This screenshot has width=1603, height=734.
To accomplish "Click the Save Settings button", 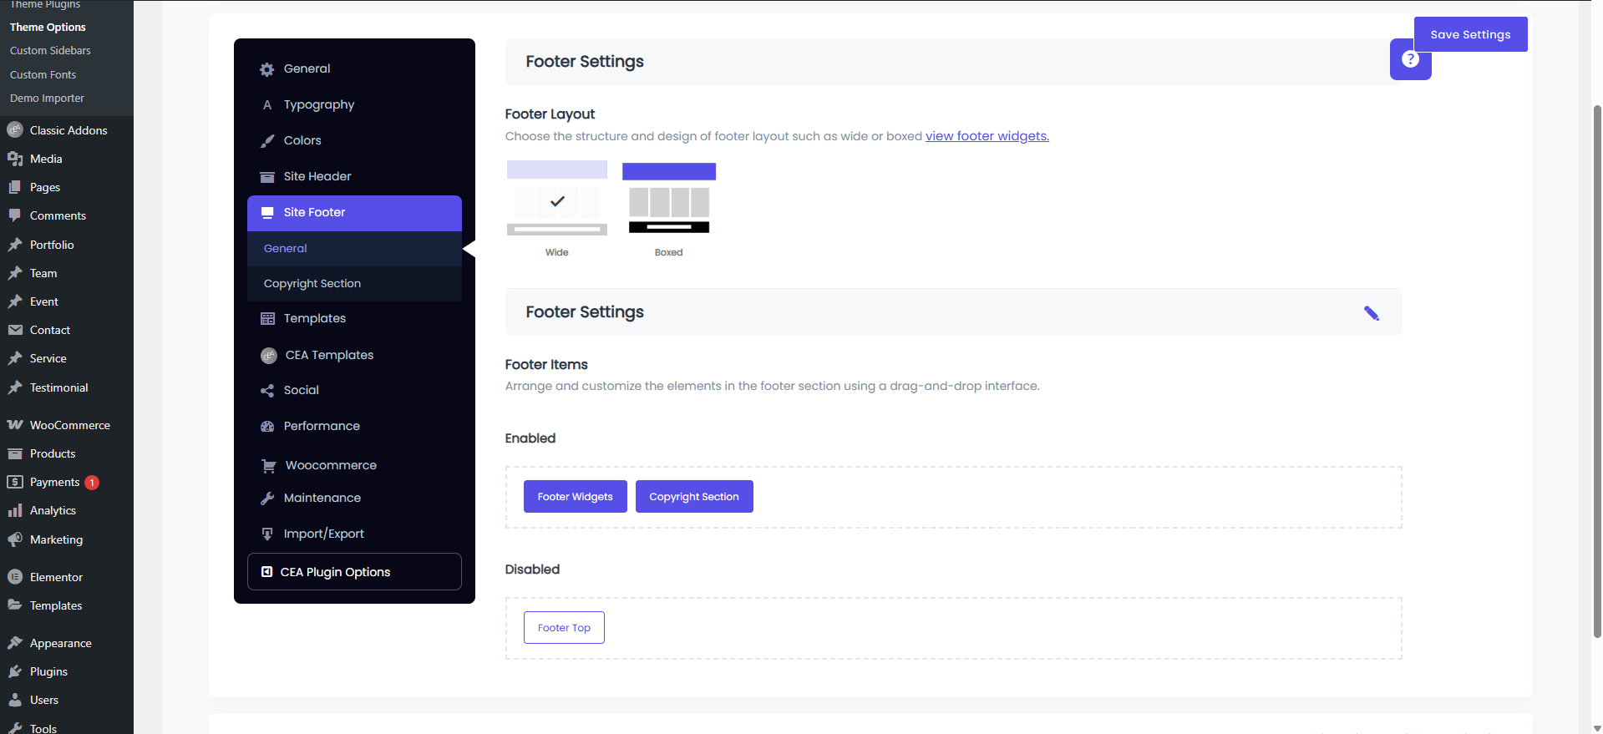I will [x=1470, y=34].
